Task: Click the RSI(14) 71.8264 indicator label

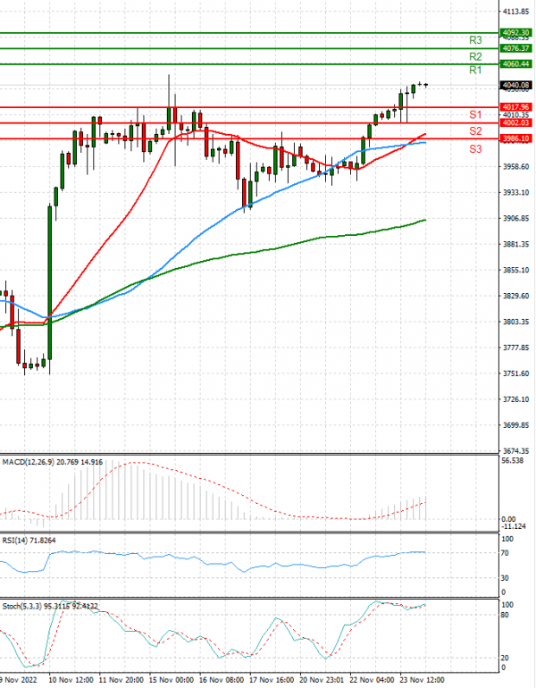Action: click(x=29, y=541)
